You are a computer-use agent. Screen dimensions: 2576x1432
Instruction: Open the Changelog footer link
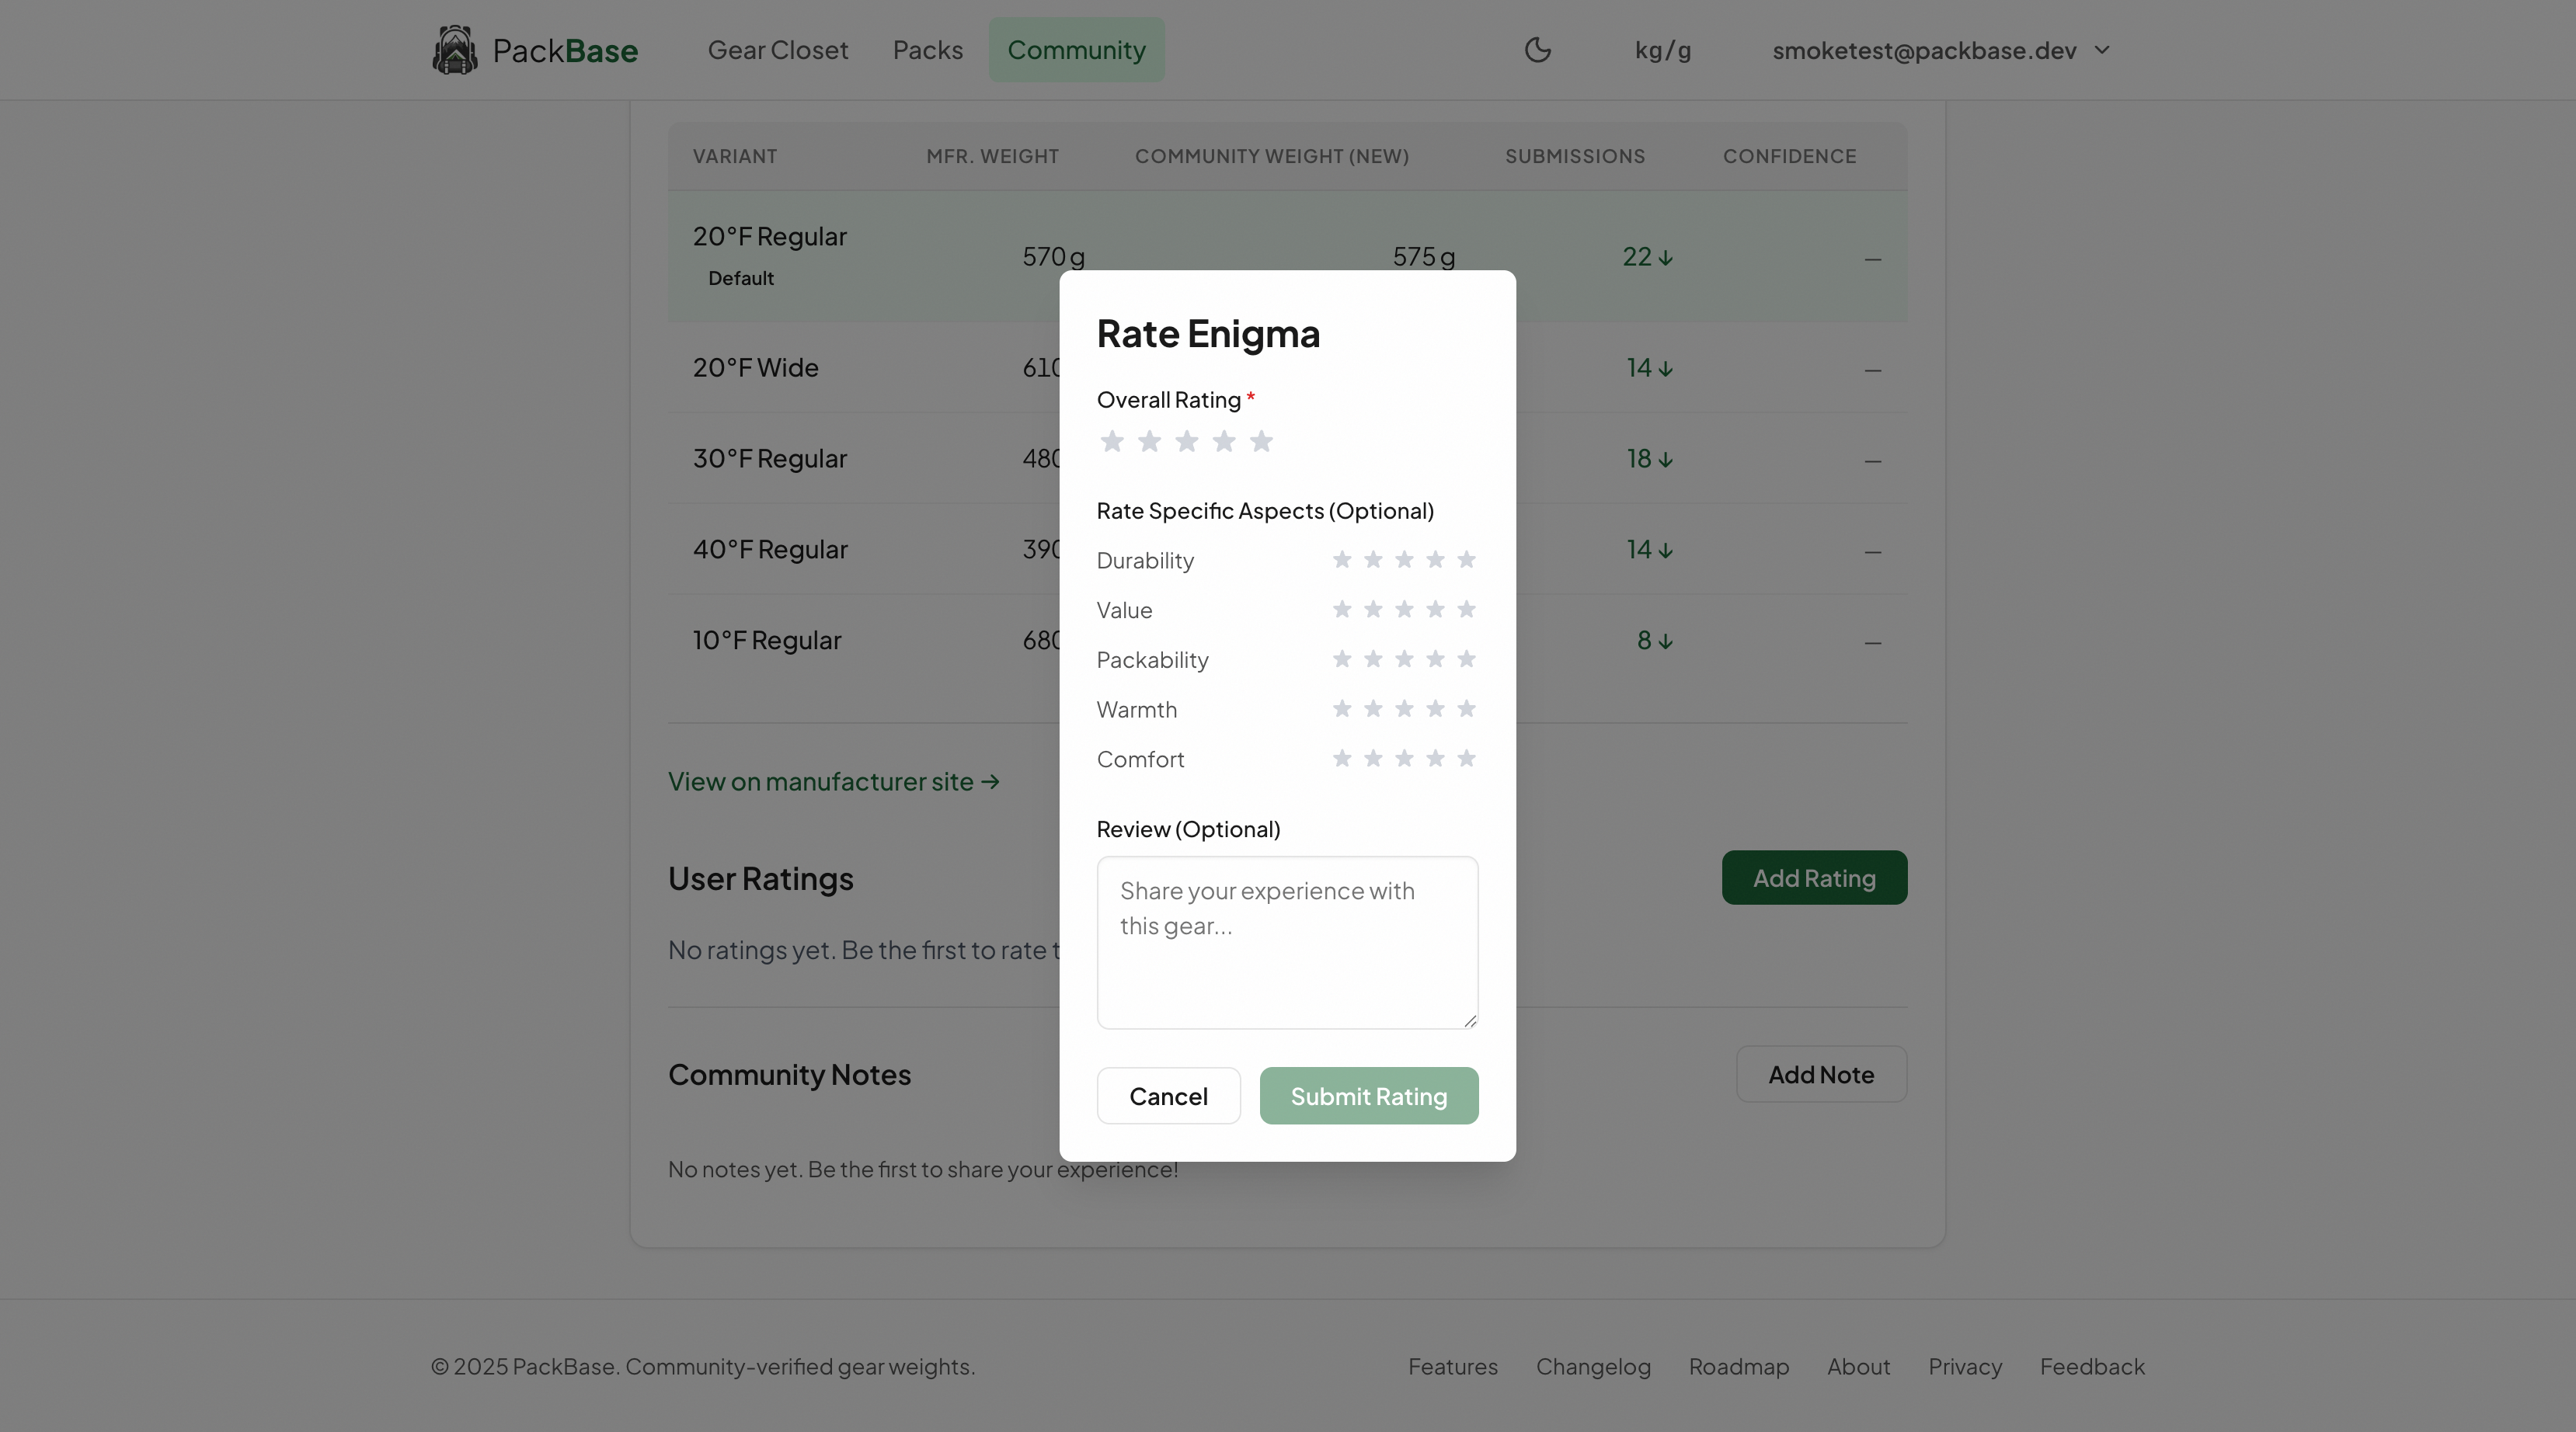point(1593,1366)
